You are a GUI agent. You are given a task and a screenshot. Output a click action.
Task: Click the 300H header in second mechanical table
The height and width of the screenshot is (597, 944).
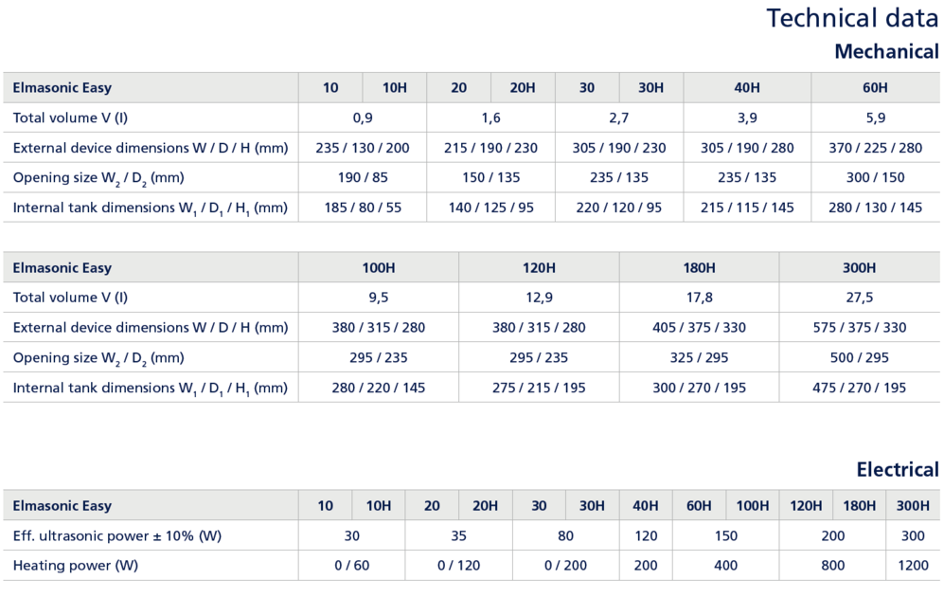(859, 268)
